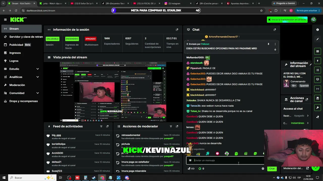This screenshot has height=181, width=323.
Task: Open Drops y recompensas in the sidebar
Action: tap(21, 101)
